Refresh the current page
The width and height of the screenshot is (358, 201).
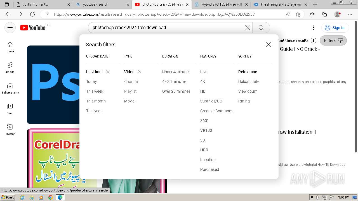pos(32,14)
